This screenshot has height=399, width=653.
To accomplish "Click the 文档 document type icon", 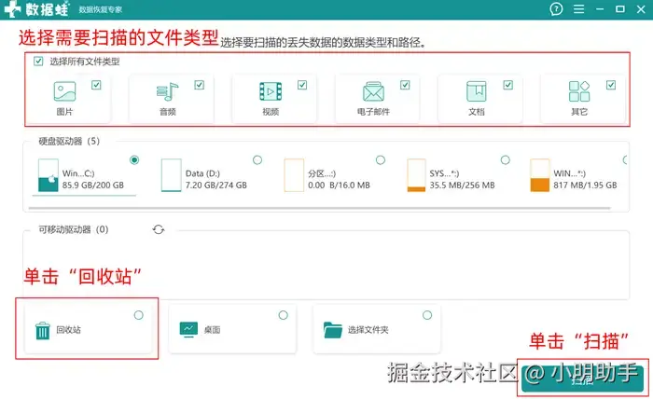I will [x=477, y=91].
